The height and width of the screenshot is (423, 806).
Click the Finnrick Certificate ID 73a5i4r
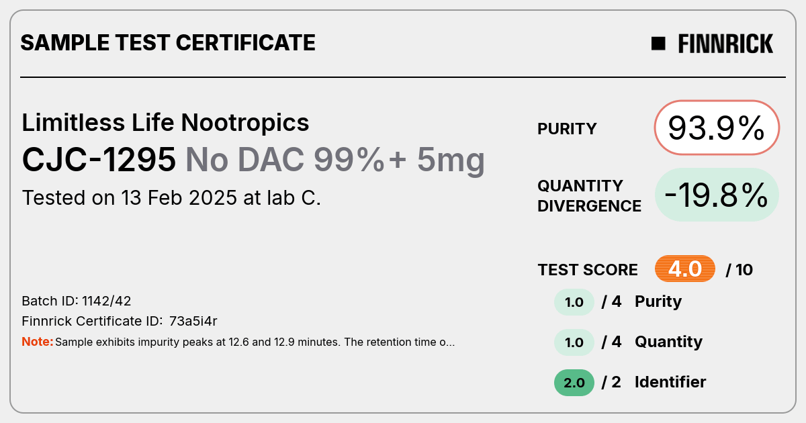(x=120, y=321)
